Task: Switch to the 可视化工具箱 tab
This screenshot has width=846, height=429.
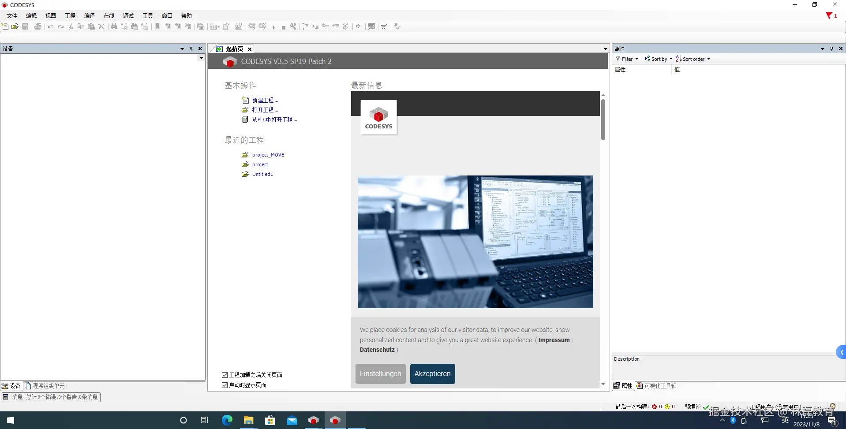Action: coord(656,386)
